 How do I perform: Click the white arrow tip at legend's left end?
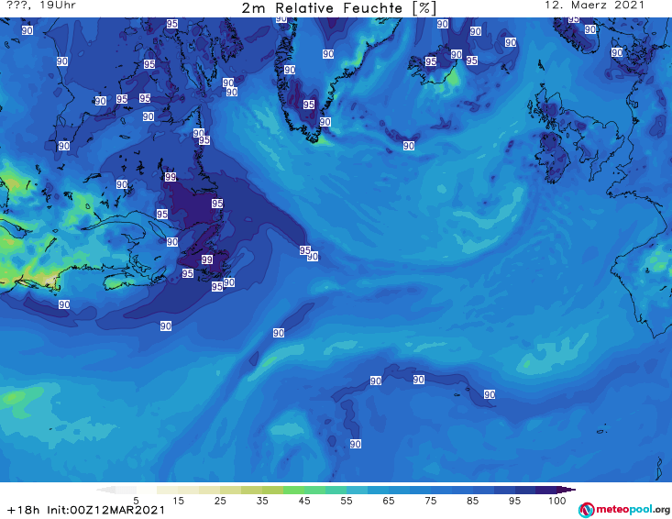click(x=105, y=490)
